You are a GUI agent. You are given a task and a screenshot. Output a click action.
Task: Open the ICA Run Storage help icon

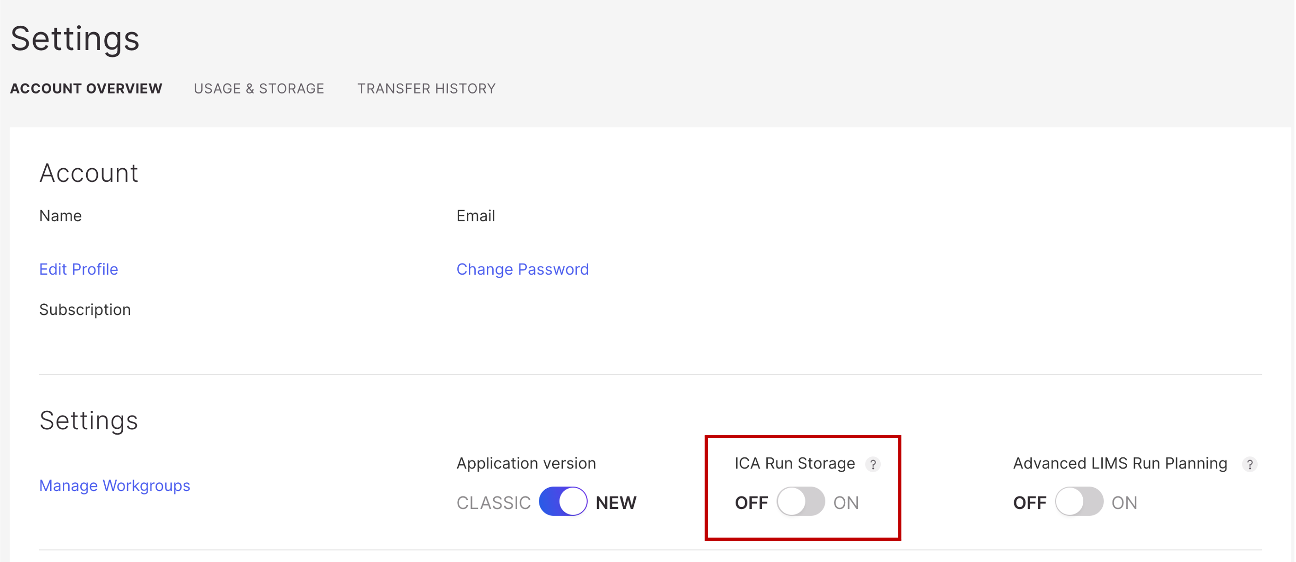click(x=873, y=464)
